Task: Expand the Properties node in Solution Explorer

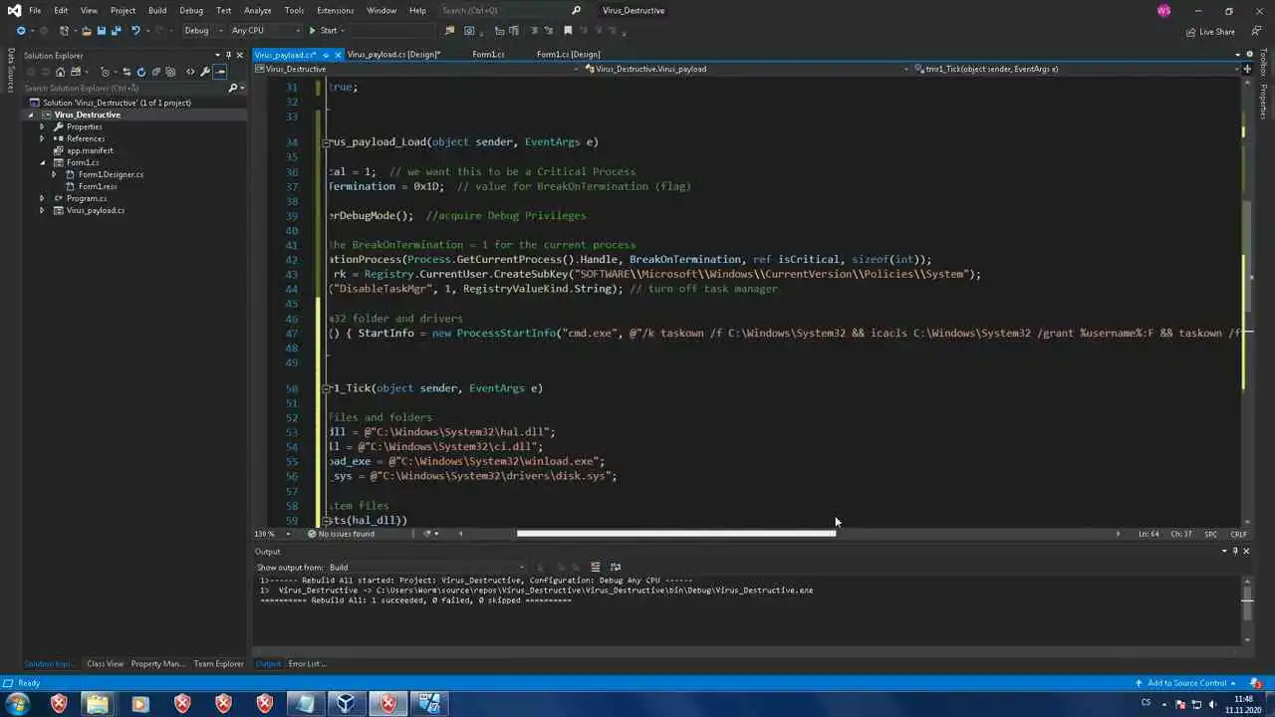Action: point(42,126)
